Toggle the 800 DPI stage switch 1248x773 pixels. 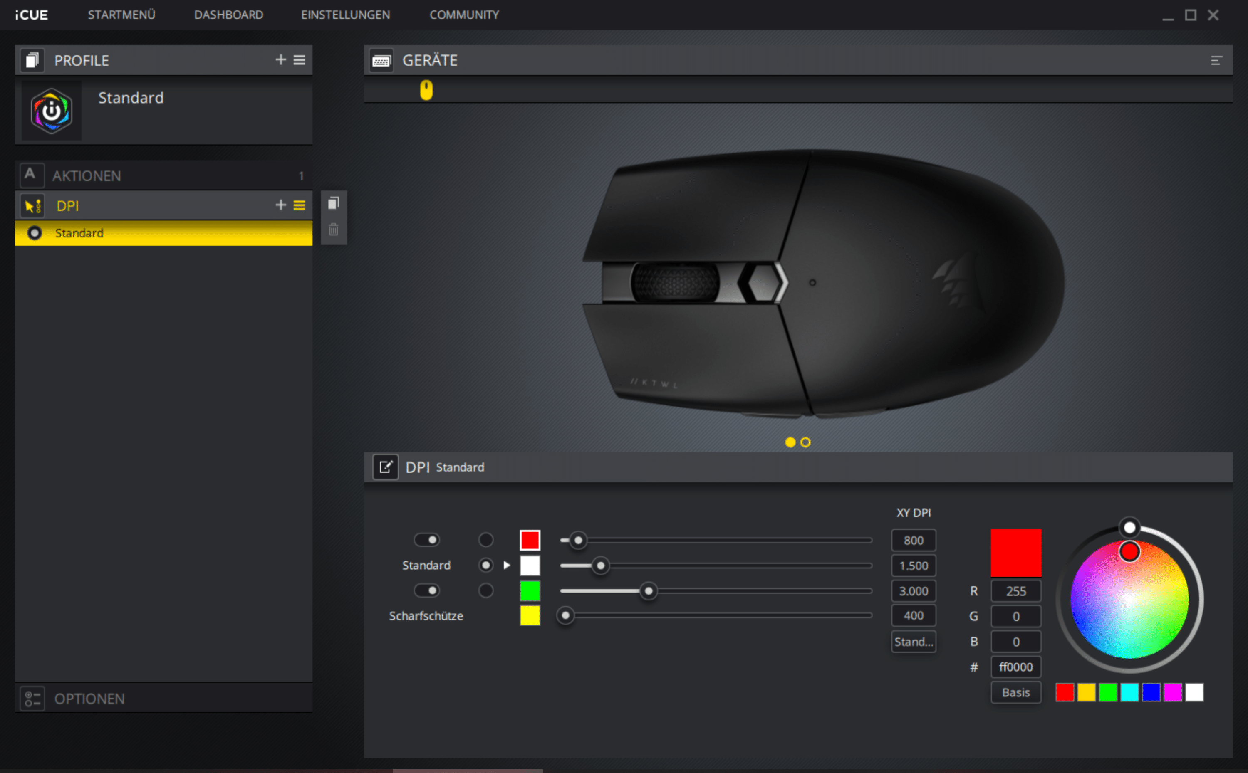[427, 540]
